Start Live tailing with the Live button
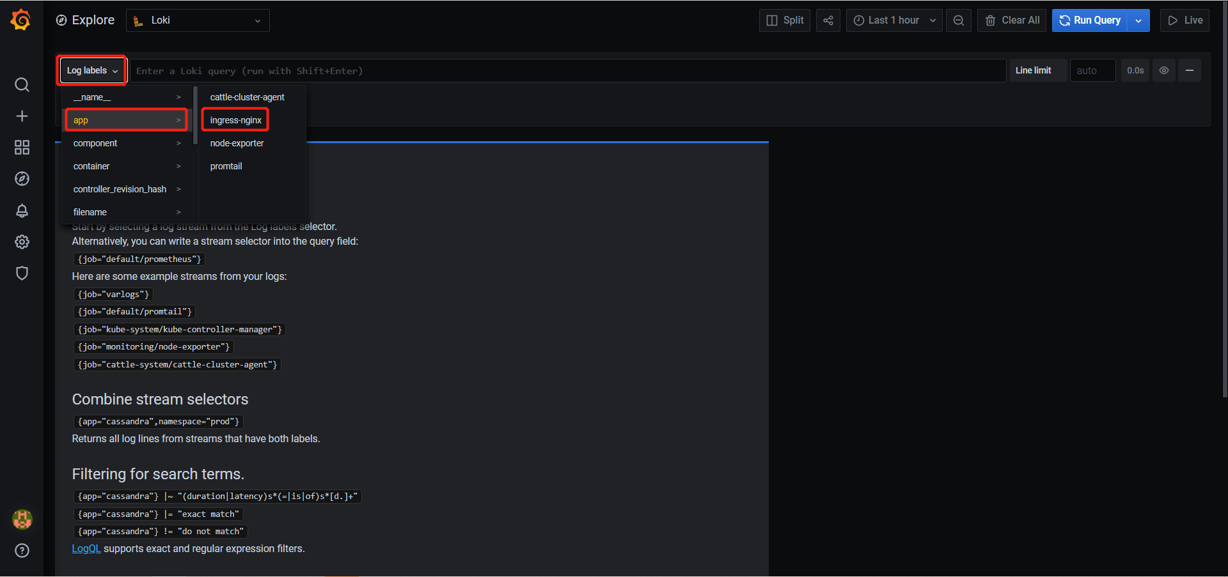The width and height of the screenshot is (1228, 577). tap(1185, 20)
